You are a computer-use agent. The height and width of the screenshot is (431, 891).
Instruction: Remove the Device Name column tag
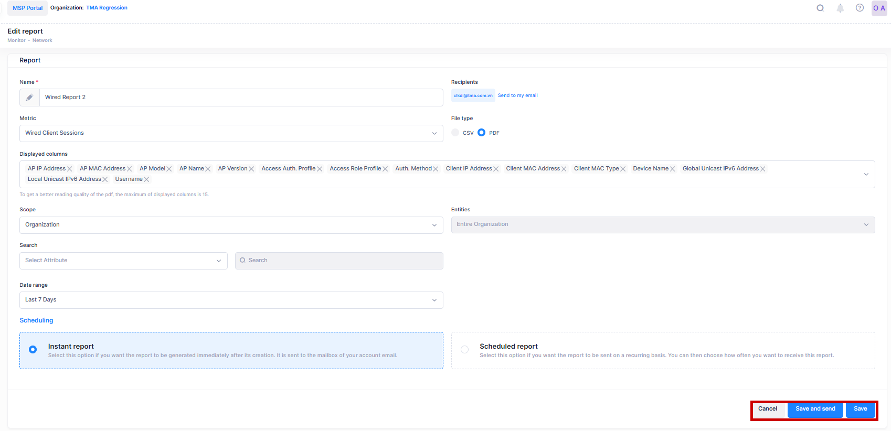672,169
